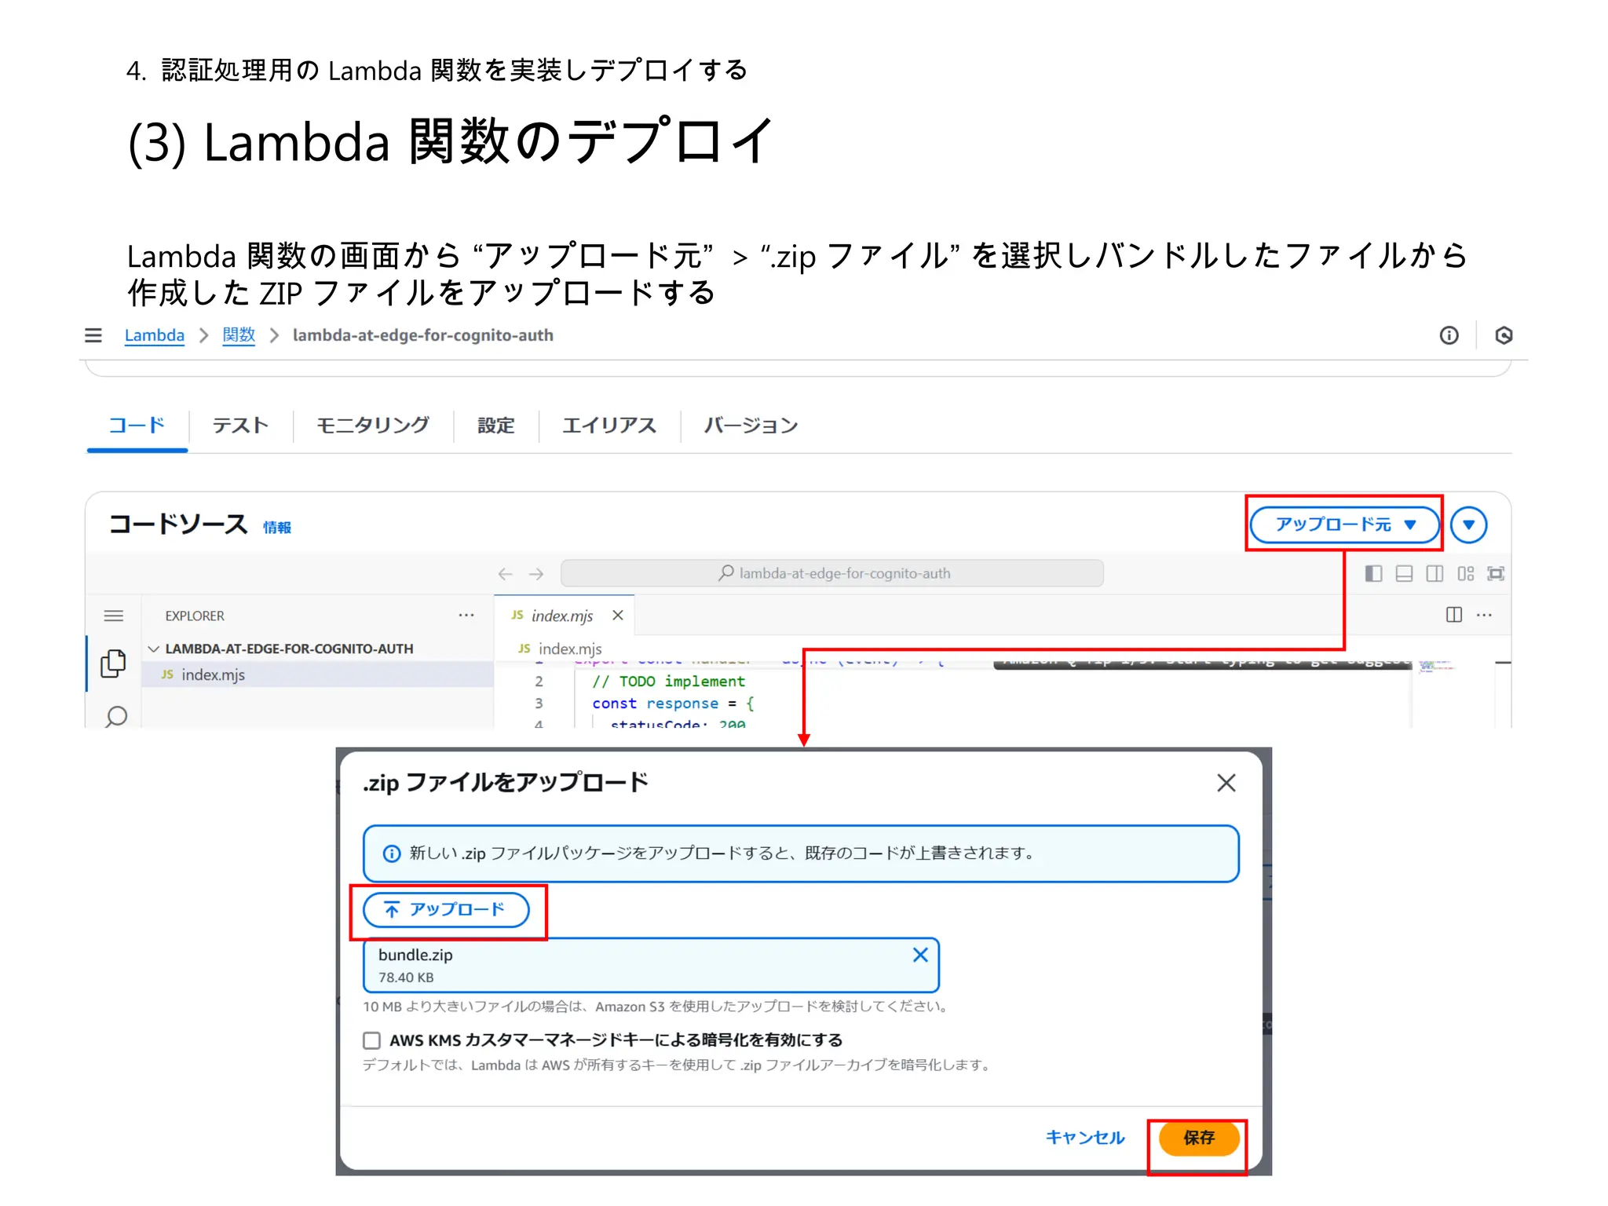Open the 情報 link next to コードソース
Viewport: 1608px width, 1206px height.
tap(277, 528)
